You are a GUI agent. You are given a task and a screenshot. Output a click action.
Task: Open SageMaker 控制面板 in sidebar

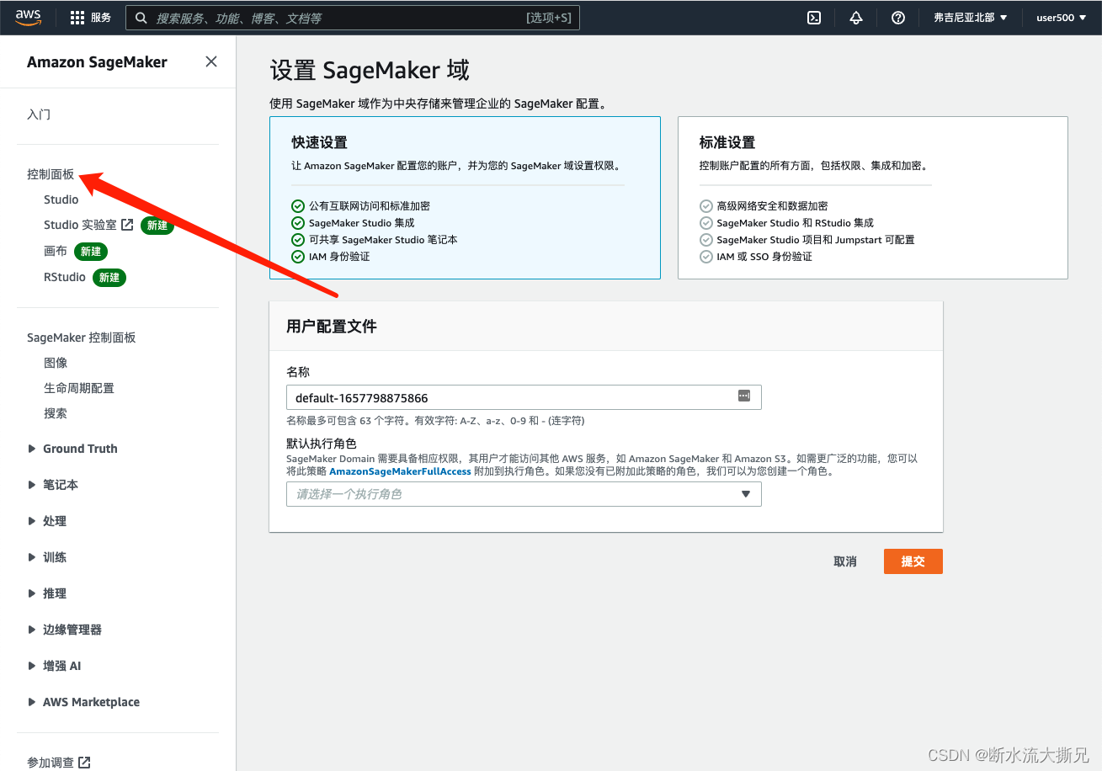click(82, 338)
